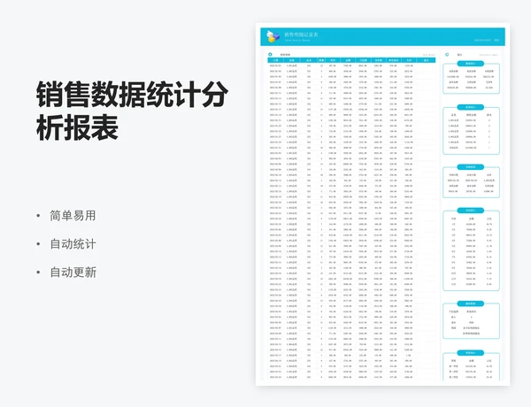Image resolution: width=531 pixels, height=407 pixels.
Task: Click the pill label above the 1月–12月 monthly panel
Action: click(471, 211)
